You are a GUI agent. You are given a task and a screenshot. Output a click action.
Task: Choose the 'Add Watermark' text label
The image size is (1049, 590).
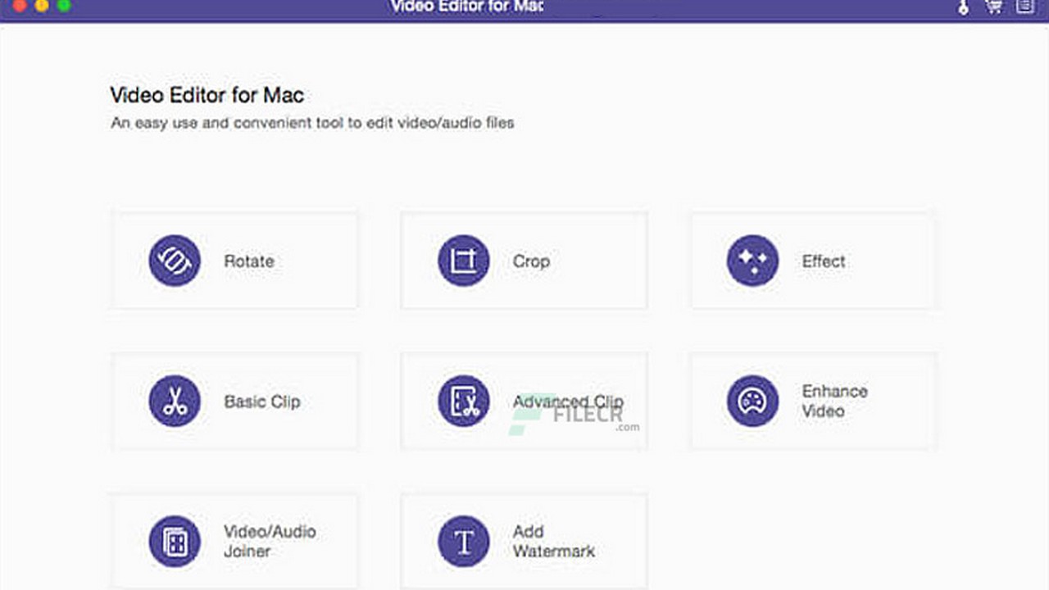pos(554,541)
